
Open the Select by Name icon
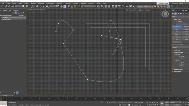tap(27, 6)
